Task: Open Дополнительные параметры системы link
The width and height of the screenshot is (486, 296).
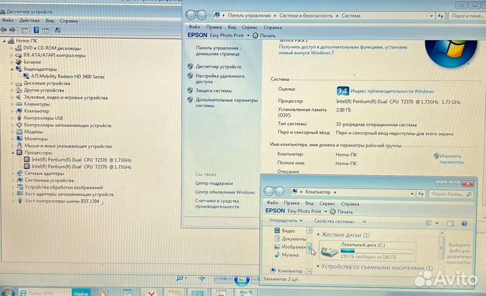Action: tap(227, 103)
